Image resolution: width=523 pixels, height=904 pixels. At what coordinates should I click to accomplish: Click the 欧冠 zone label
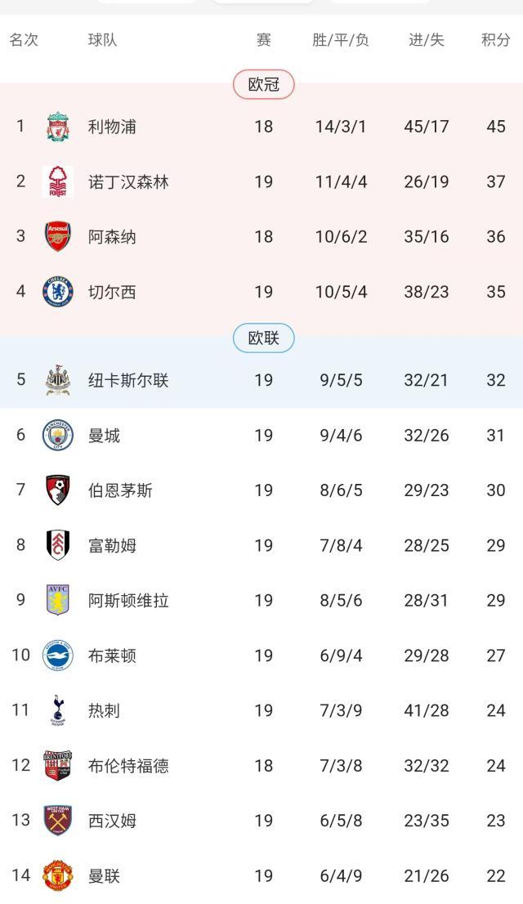coord(263,84)
